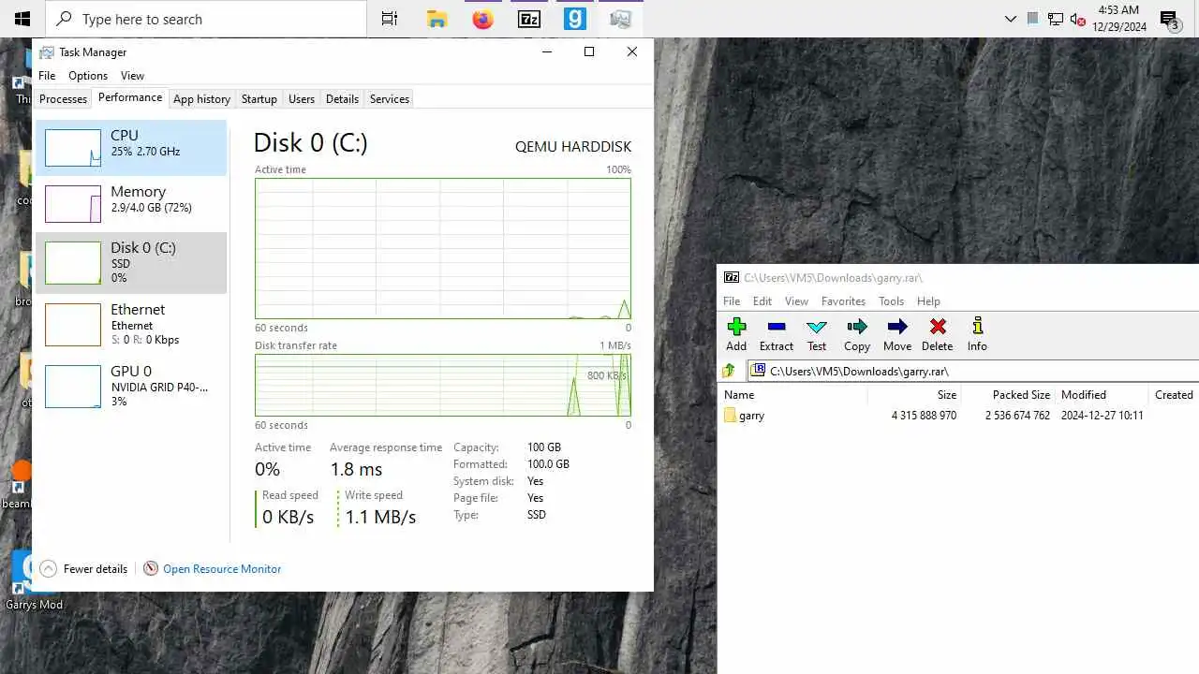Screen dimensions: 1199x674
Task: Open the Windows Start menu
Action: point(22,19)
